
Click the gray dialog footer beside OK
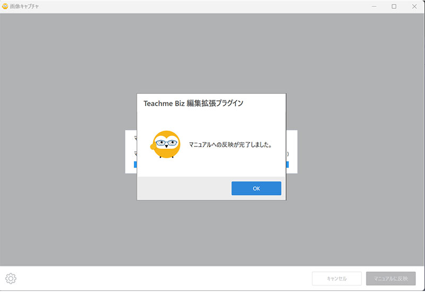pyautogui.click(x=181, y=188)
